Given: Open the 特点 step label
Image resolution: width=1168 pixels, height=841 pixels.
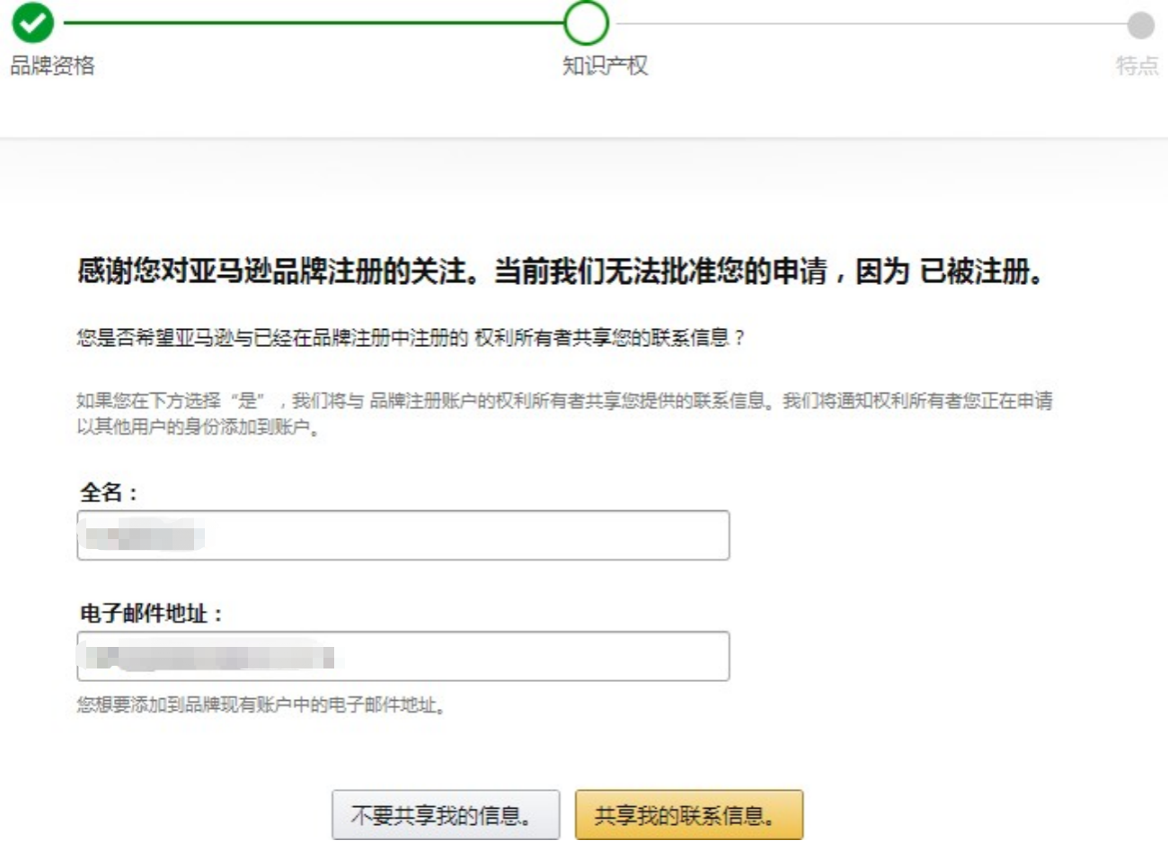Looking at the screenshot, I should [x=1137, y=66].
